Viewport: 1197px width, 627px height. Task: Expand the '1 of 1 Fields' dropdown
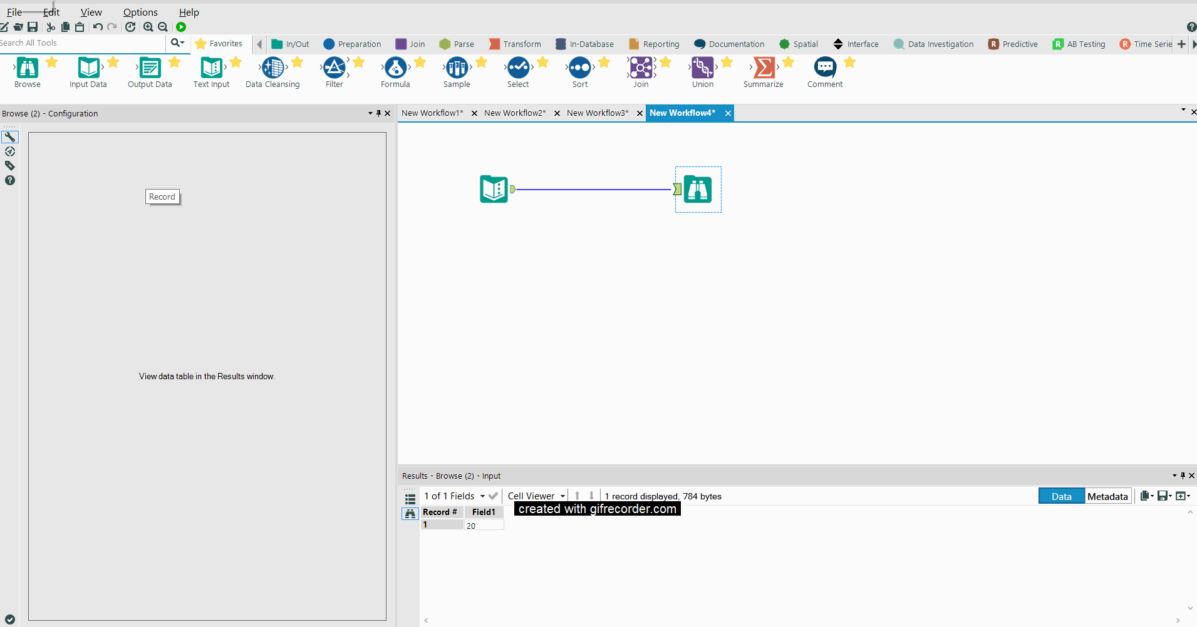point(482,496)
